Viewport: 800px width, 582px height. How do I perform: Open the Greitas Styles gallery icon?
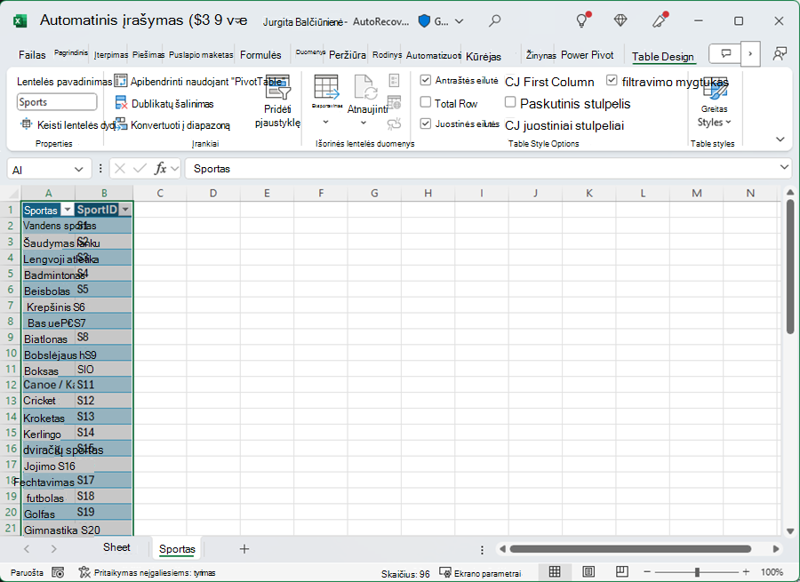715,88
